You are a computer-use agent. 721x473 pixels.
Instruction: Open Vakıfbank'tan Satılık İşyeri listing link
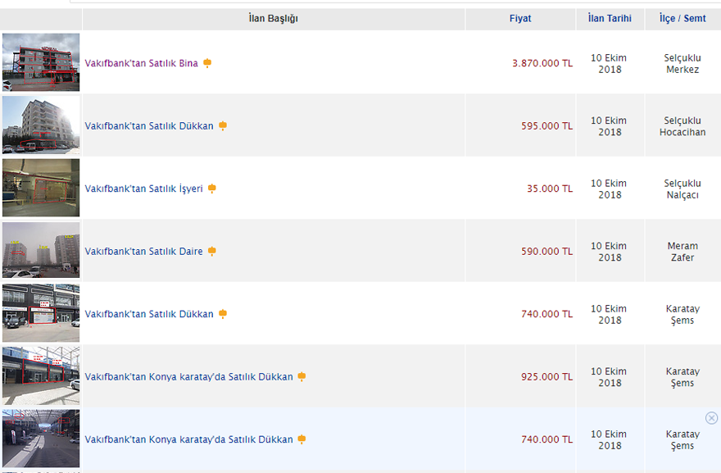[143, 189]
